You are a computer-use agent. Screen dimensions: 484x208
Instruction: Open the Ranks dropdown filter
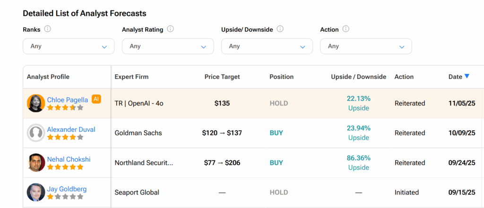pyautogui.click(x=69, y=46)
